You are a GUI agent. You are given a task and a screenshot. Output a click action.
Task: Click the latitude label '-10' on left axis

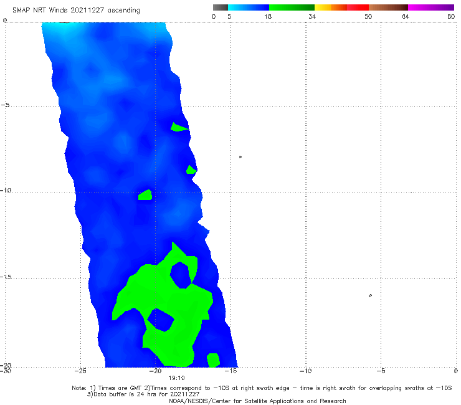tap(6, 190)
